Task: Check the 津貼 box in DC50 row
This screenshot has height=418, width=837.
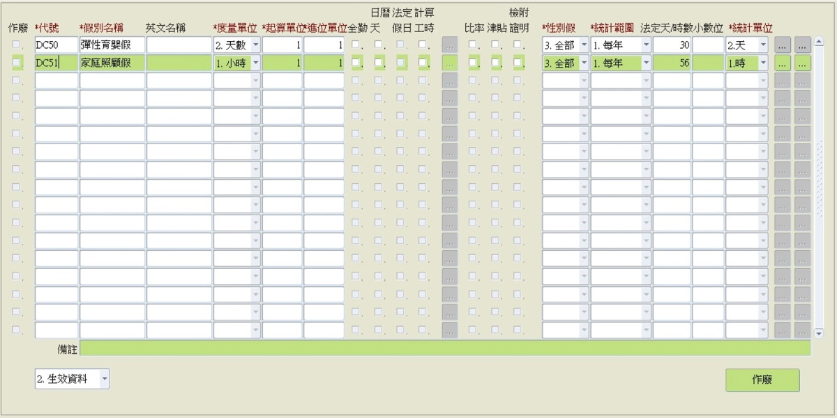Action: [x=495, y=45]
